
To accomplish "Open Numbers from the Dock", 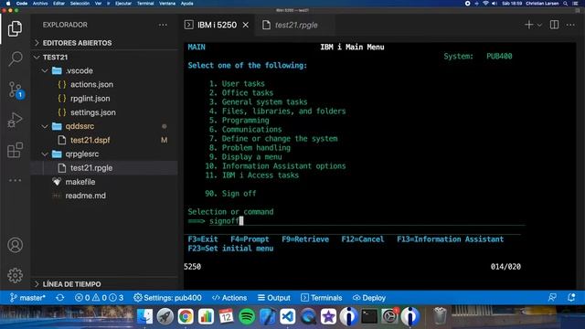I will tap(206, 316).
